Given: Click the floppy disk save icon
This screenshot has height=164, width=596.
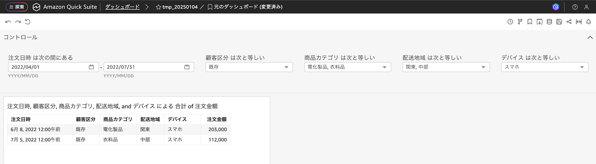Looking at the screenshot, I should [x=559, y=22].
